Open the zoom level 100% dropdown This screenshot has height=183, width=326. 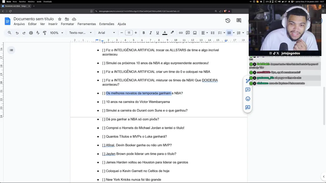56,33
